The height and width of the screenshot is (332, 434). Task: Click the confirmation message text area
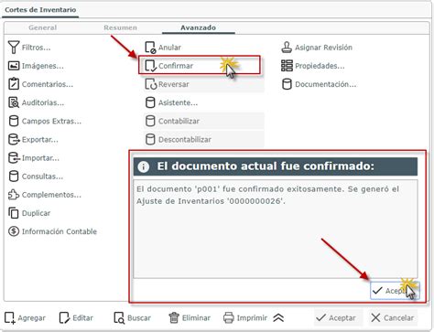[x=276, y=229]
